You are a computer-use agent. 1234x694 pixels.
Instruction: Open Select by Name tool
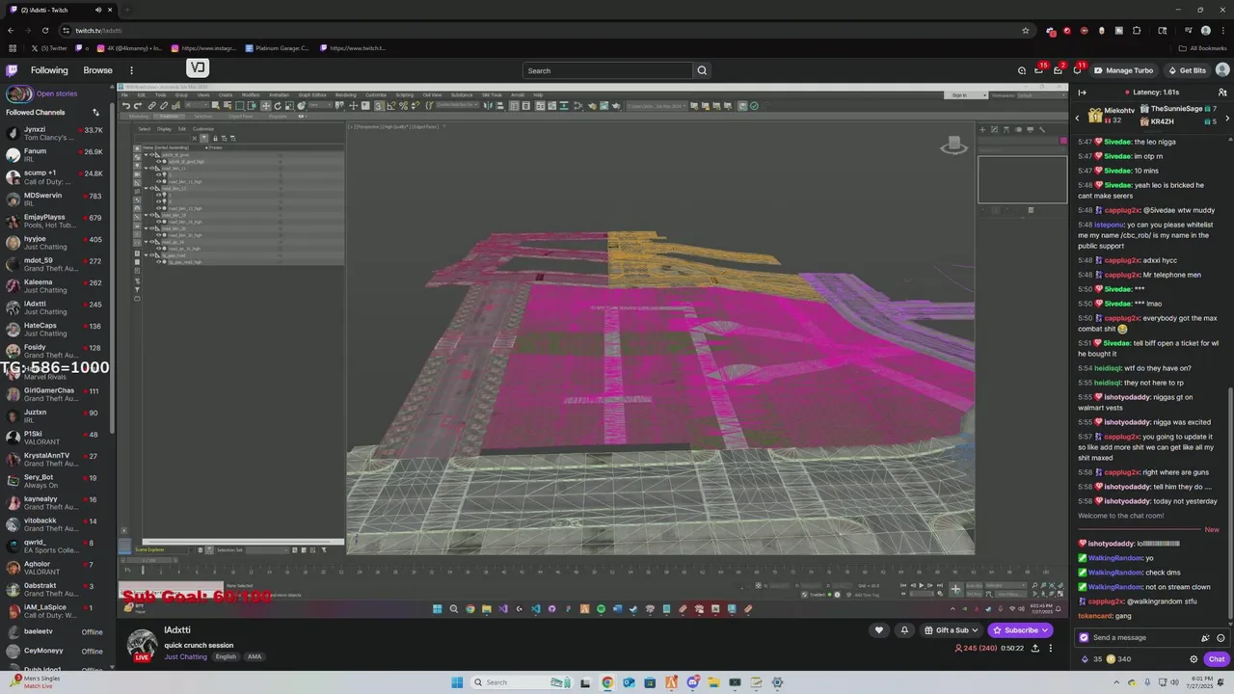pos(228,106)
